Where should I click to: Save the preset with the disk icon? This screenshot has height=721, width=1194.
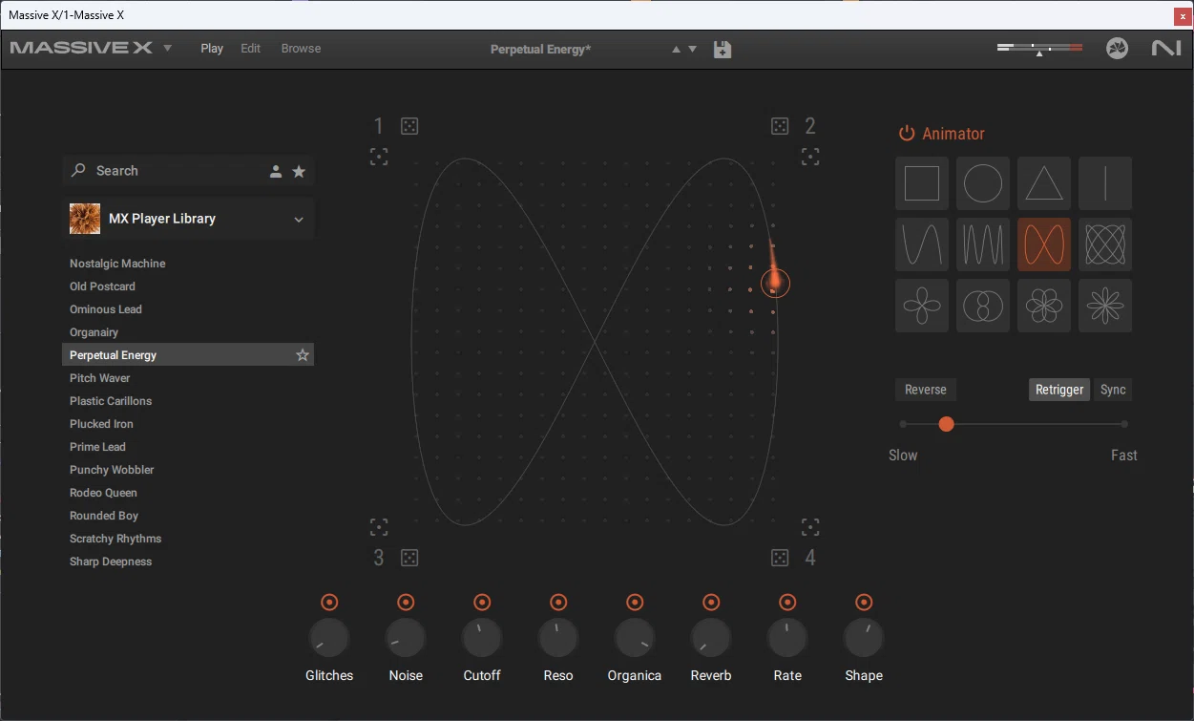pos(723,49)
